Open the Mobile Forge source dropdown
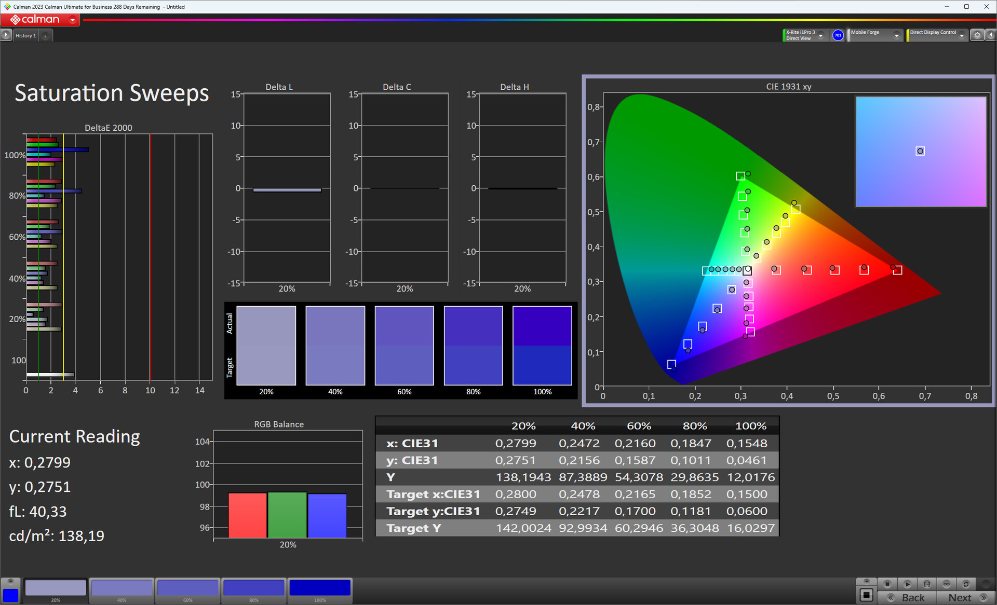997x605 pixels. click(896, 35)
